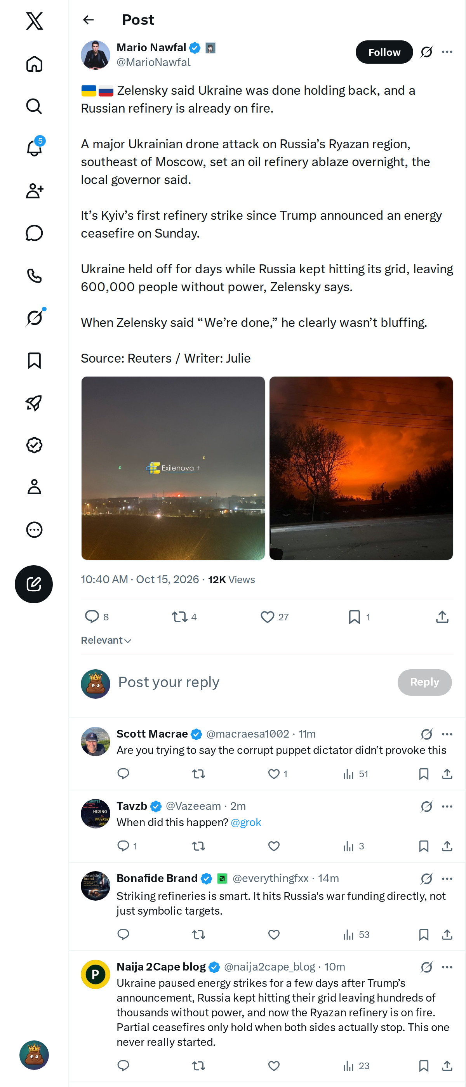466x1087 pixels.
Task: Open Bookmarks in the sidebar
Action: click(x=34, y=360)
